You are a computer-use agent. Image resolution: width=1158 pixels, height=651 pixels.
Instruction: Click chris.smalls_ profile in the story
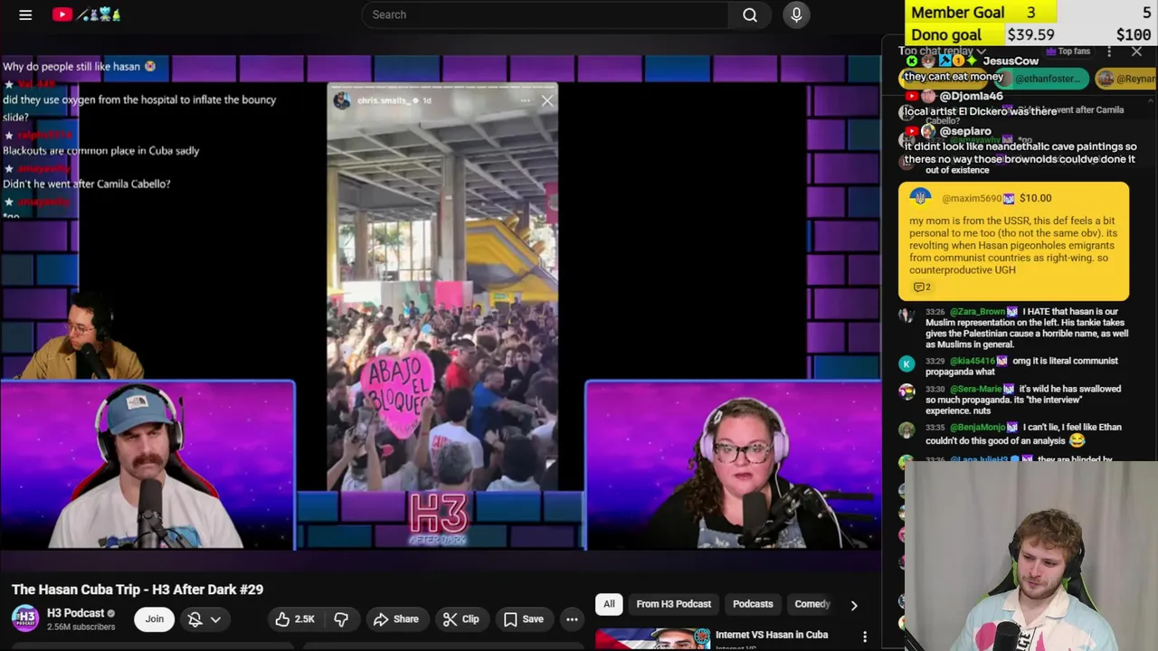pos(382,100)
